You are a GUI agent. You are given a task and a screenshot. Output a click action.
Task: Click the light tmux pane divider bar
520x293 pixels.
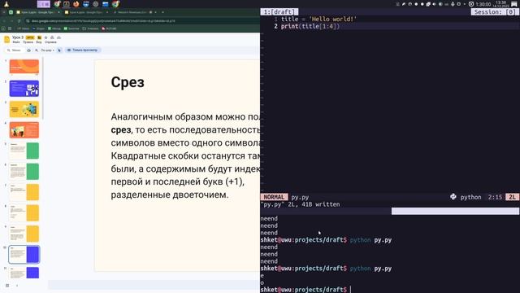point(455,212)
